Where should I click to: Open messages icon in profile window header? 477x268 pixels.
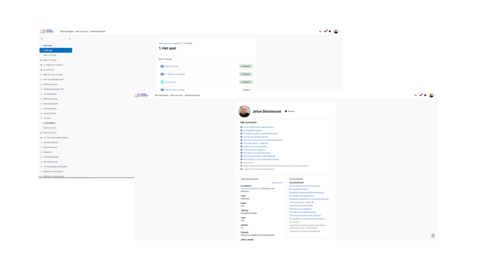click(x=424, y=95)
